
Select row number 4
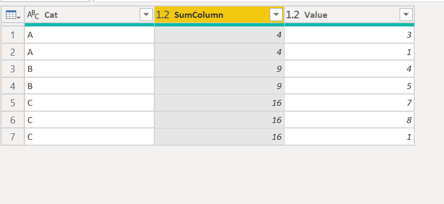13,86
